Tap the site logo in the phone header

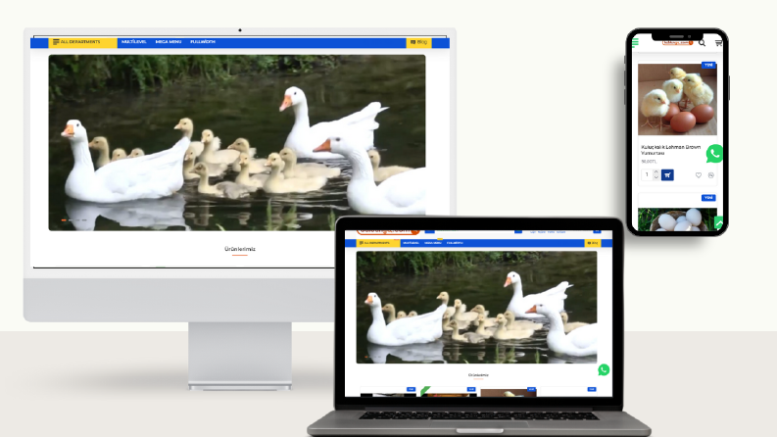(x=677, y=42)
